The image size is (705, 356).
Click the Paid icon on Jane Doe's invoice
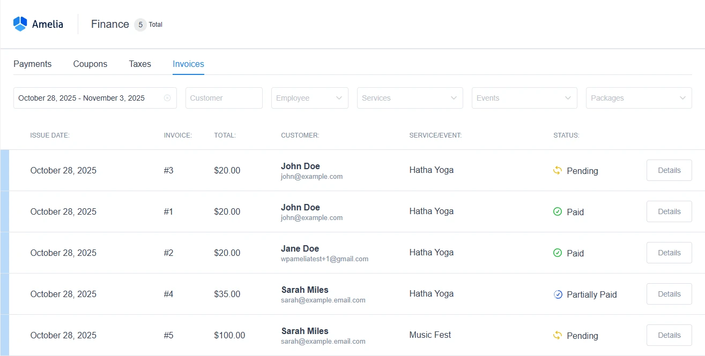(x=557, y=253)
